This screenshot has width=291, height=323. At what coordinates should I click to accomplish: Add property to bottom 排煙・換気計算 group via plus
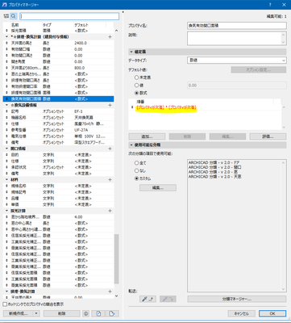tap(110, 292)
